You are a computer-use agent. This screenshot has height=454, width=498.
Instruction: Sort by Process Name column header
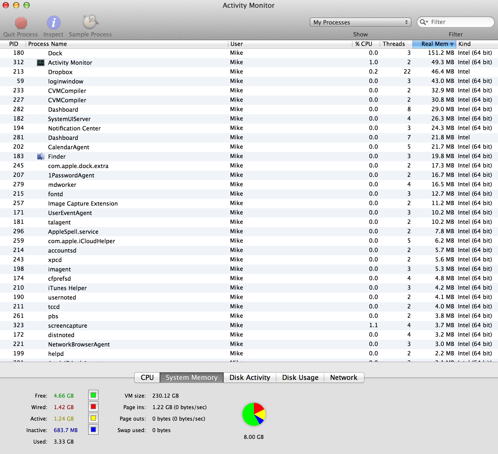click(127, 44)
